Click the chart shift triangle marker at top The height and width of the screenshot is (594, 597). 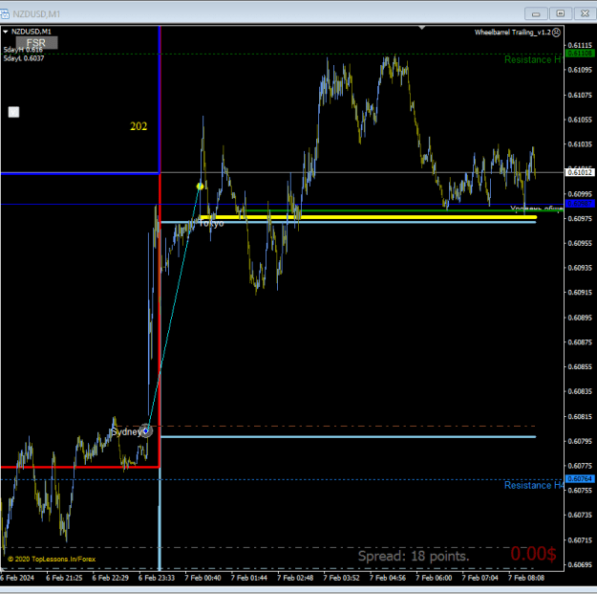[422, 28]
